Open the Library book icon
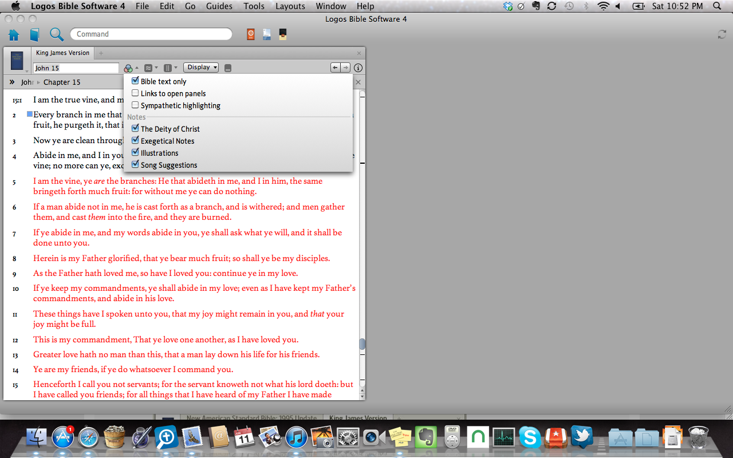This screenshot has height=458, width=733. [x=34, y=34]
